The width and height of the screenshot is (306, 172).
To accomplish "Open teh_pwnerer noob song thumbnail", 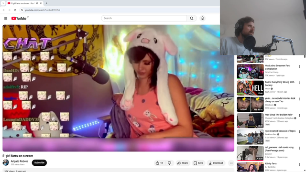I will (x=251, y=153).
